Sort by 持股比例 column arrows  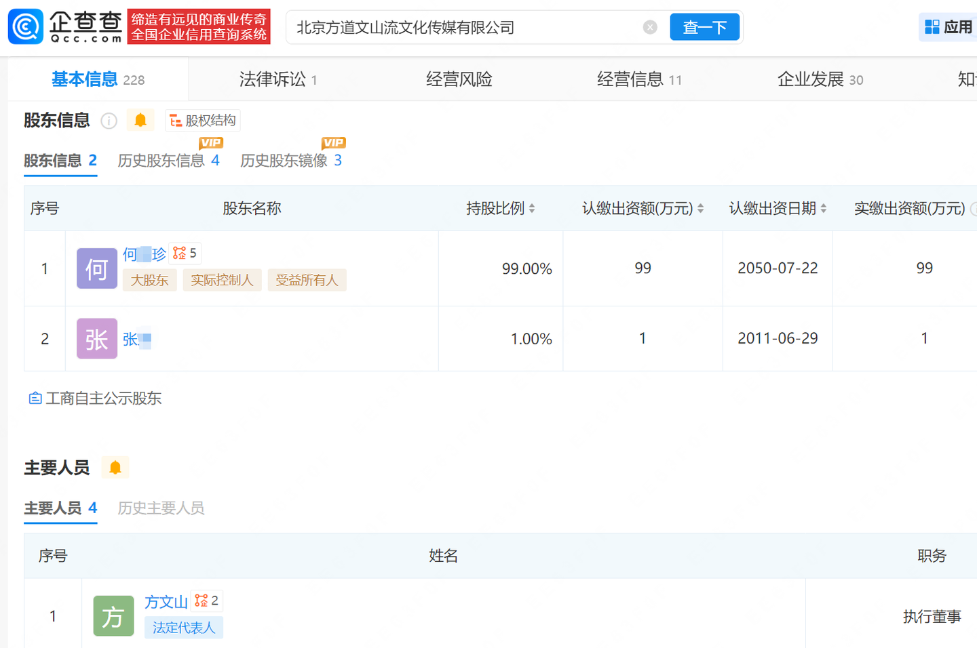(532, 209)
